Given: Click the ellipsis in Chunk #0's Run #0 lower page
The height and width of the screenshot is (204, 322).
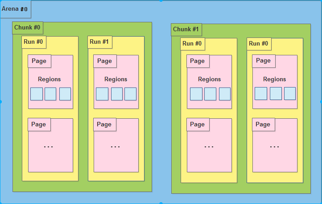Looking at the screenshot, I should click(x=49, y=147).
